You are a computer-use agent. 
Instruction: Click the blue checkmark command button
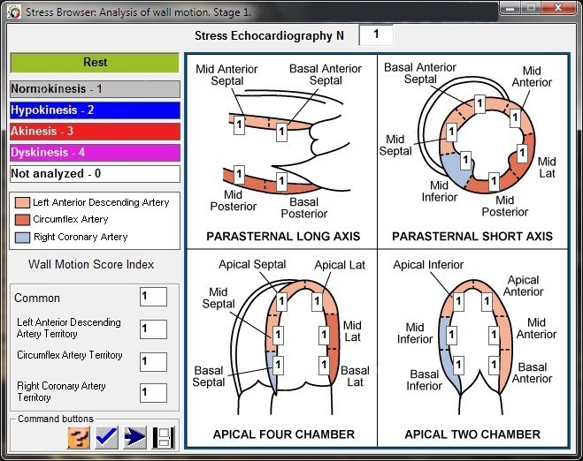point(107,437)
